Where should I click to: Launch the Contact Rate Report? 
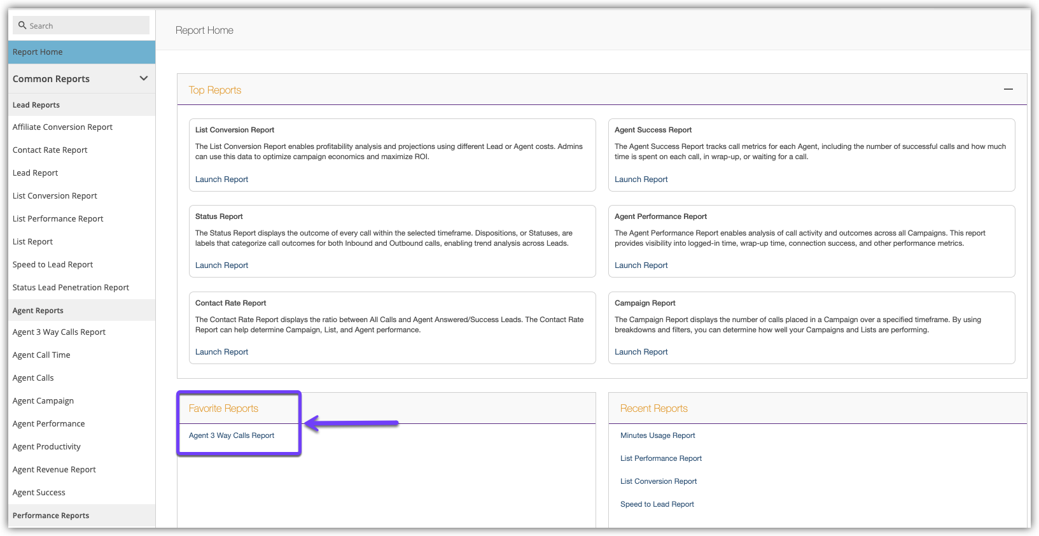click(x=221, y=352)
